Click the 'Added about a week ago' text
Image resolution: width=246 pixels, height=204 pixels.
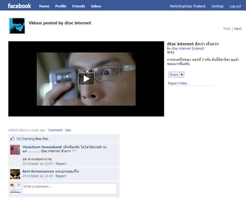click(27, 130)
